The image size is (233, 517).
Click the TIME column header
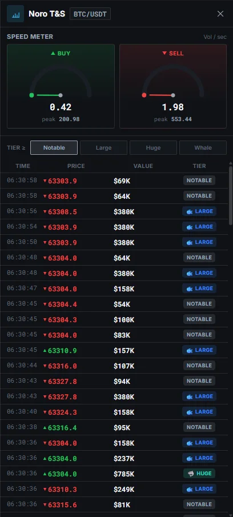point(23,166)
